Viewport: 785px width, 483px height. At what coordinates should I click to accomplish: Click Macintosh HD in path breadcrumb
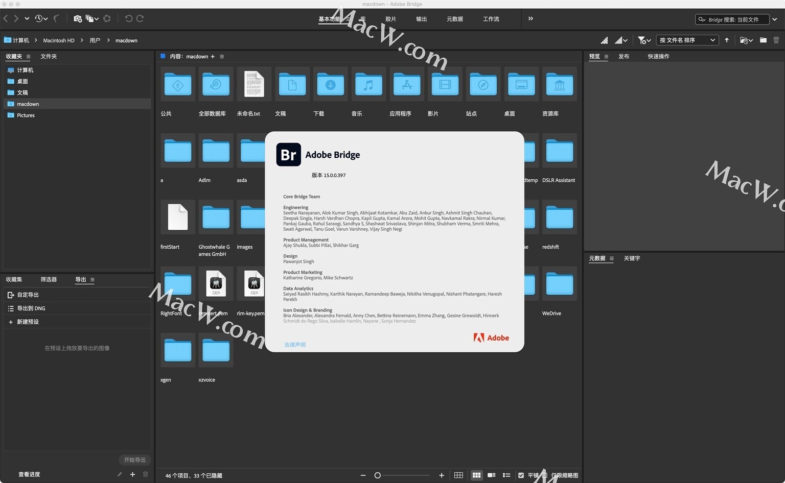[x=59, y=40]
